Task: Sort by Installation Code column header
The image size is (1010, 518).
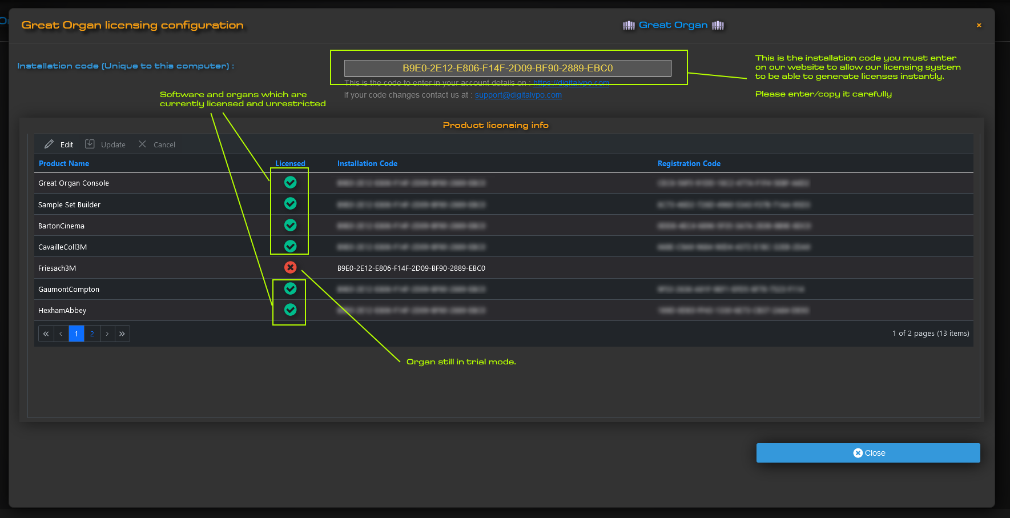Action: pos(367,163)
